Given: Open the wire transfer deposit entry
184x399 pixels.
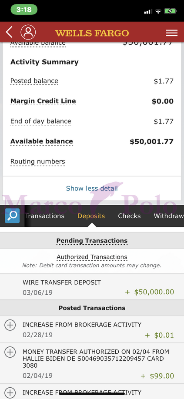Looking at the screenshot, I should click(92, 287).
